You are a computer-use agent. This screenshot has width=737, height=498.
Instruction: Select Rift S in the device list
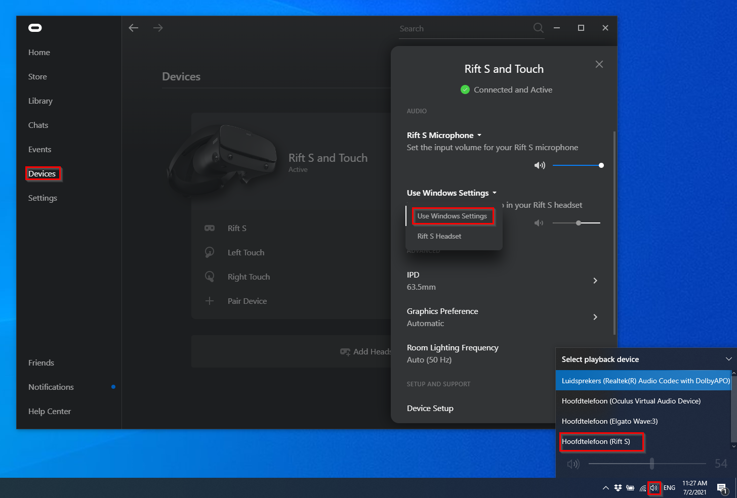237,228
